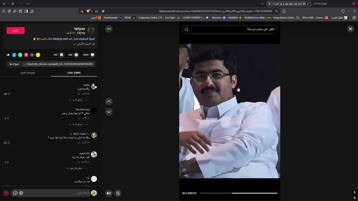Like the video with the heart icon
The width and height of the screenshot is (358, 201).
(93, 55)
